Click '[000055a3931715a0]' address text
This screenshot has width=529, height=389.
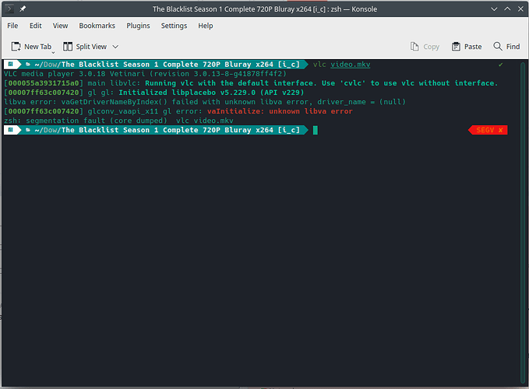click(x=44, y=83)
